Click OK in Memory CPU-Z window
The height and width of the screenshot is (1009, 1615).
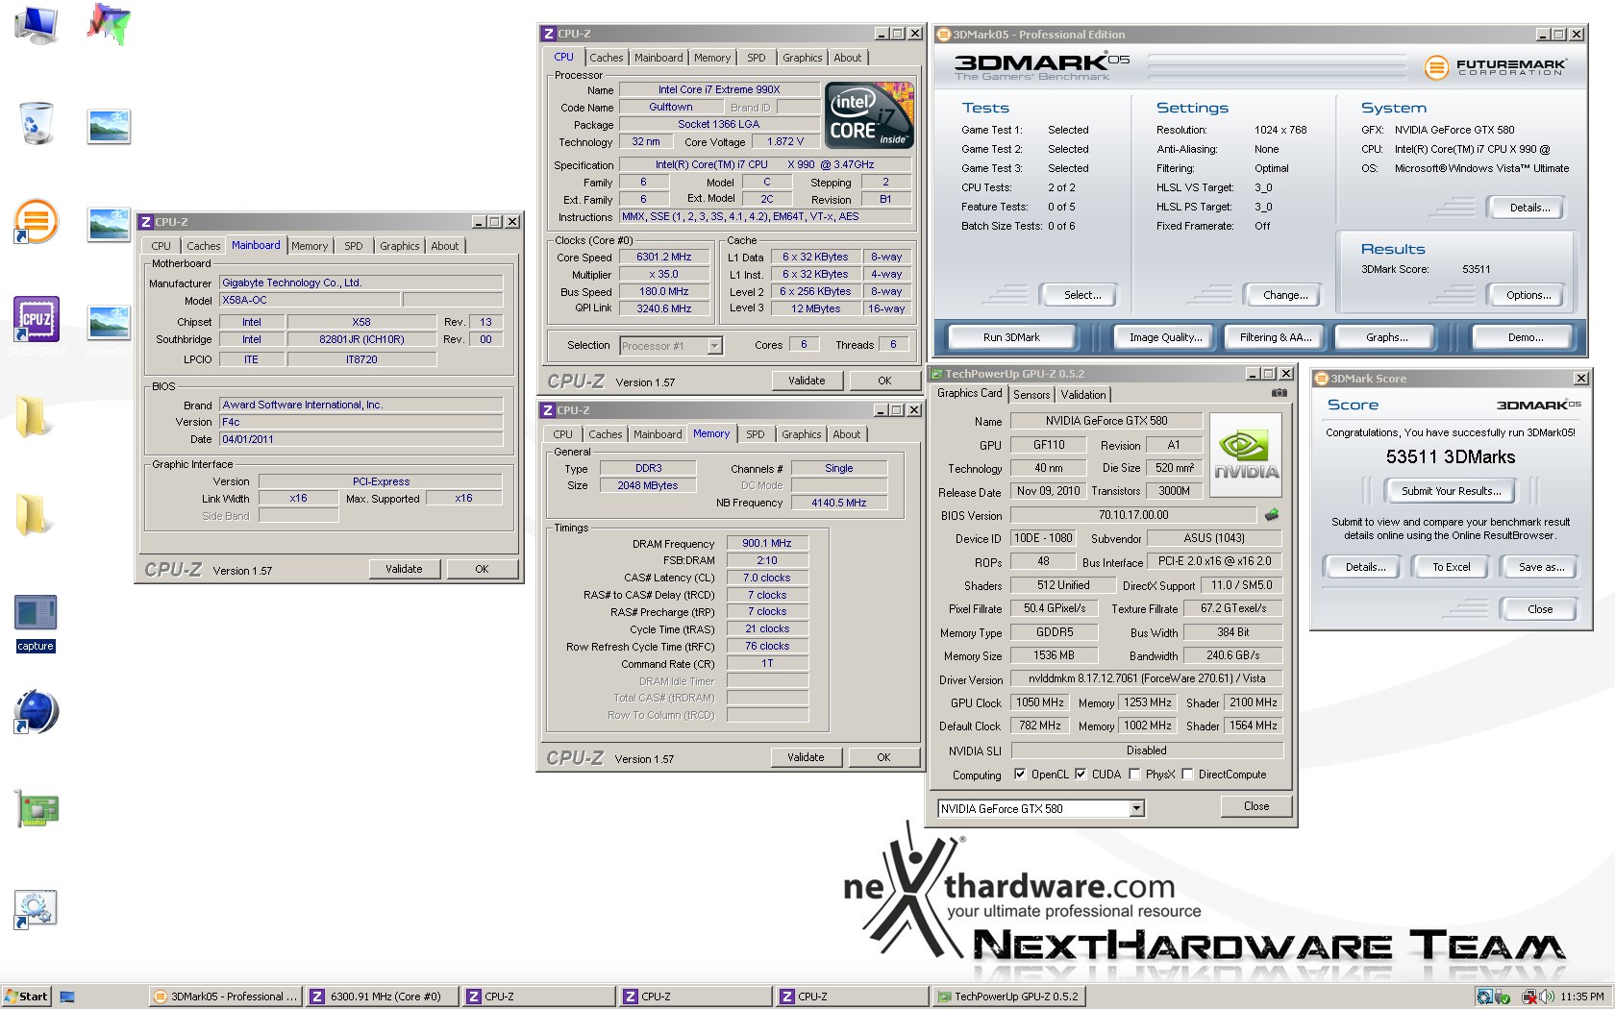click(x=883, y=757)
